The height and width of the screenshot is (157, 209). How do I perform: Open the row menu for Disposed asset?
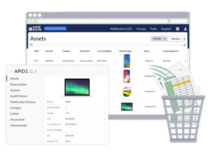pyautogui.click(x=185, y=61)
